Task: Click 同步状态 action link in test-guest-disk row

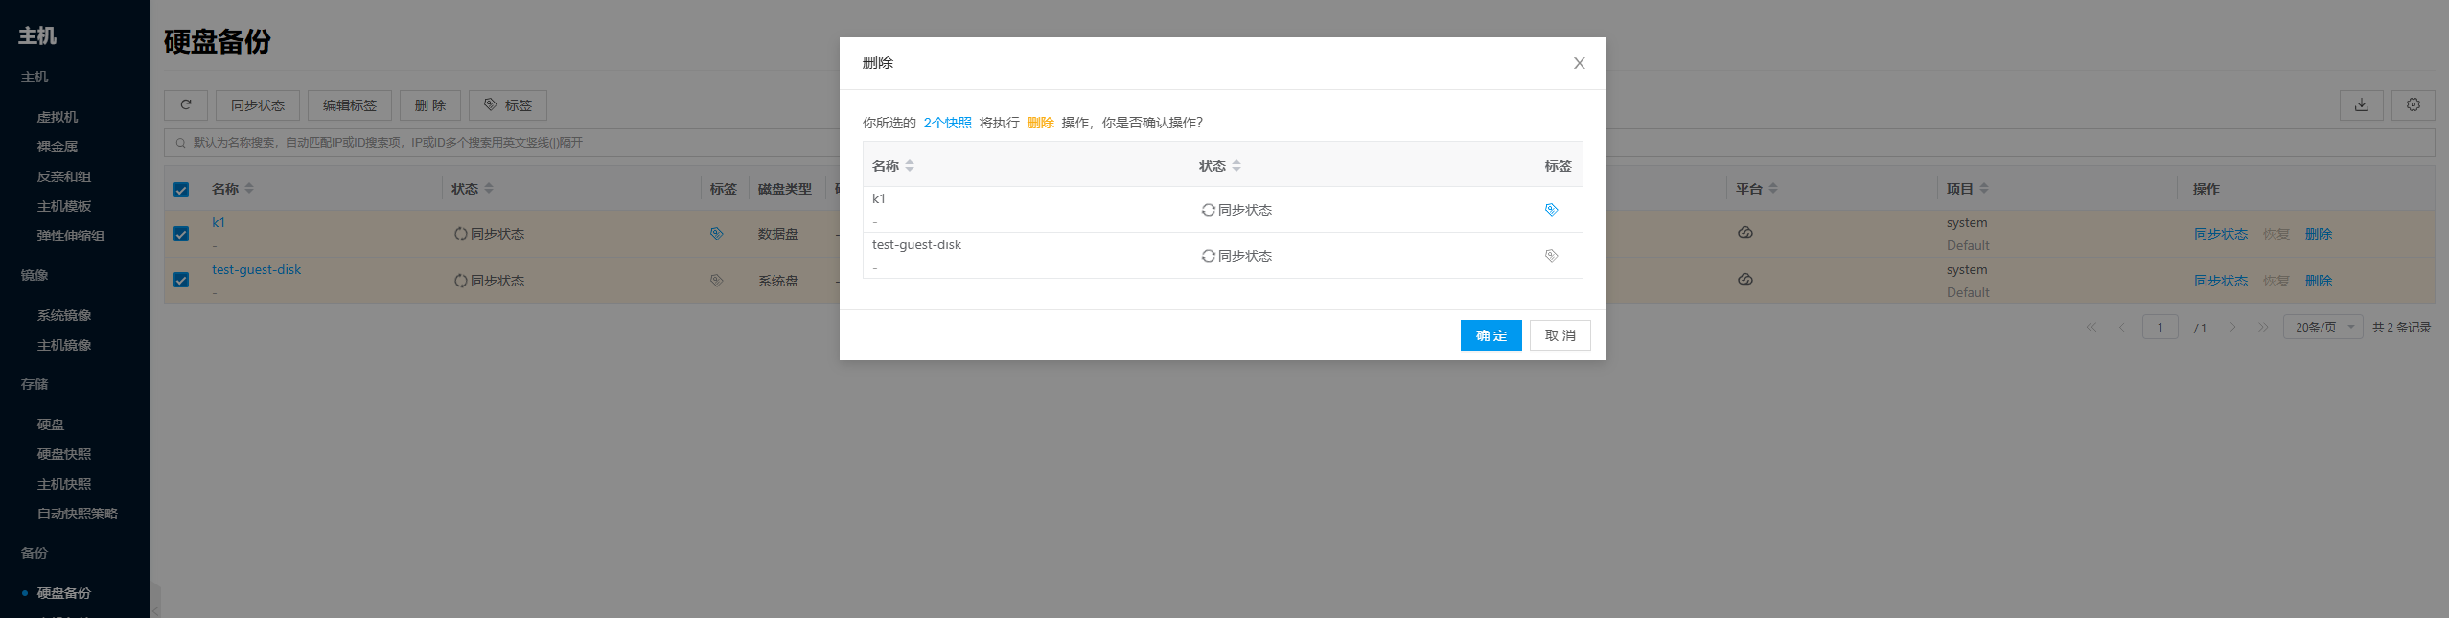Action: [x=2221, y=281]
